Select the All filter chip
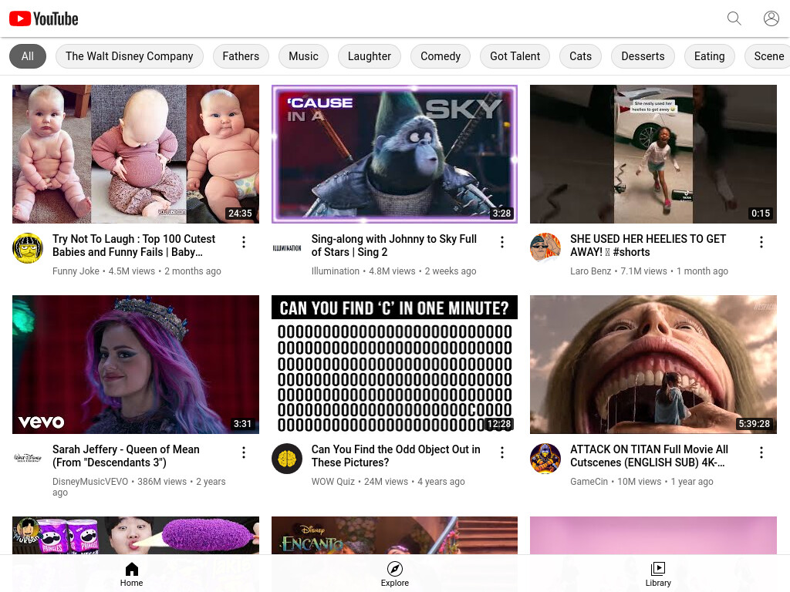The width and height of the screenshot is (790, 592). click(28, 56)
